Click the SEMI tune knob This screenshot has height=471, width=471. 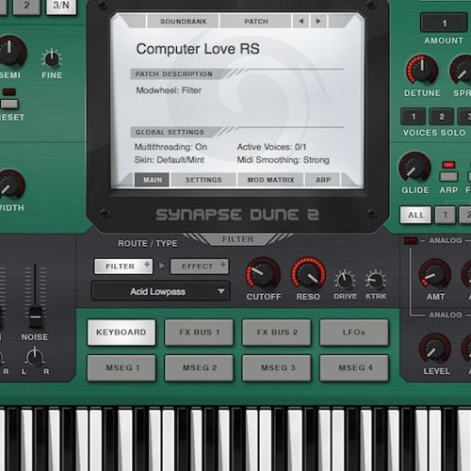pyautogui.click(x=10, y=52)
